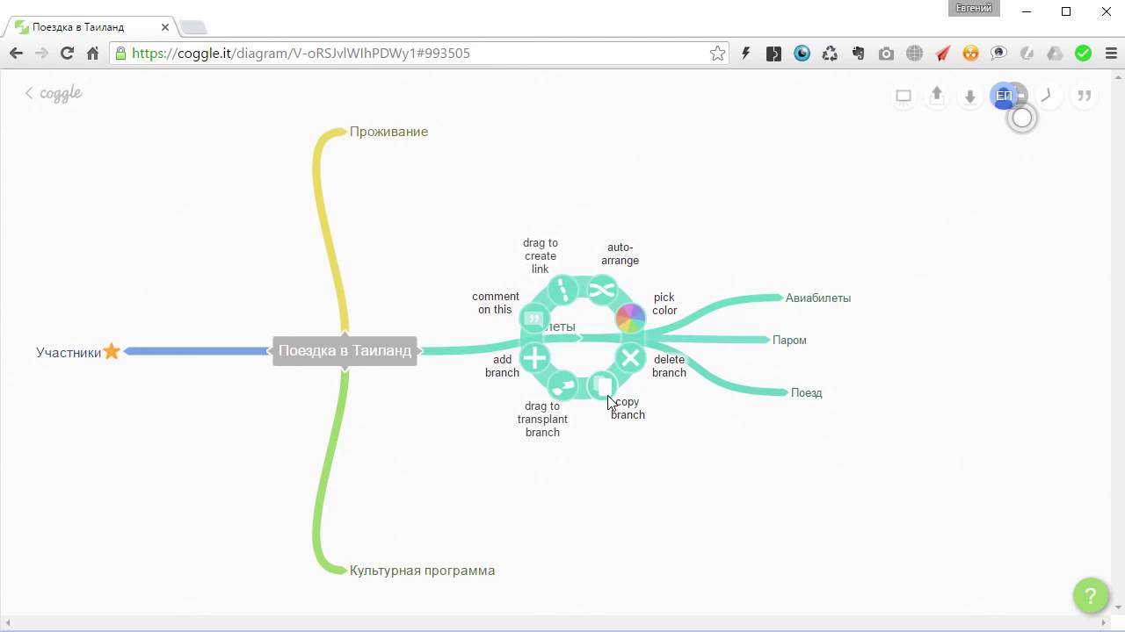Click the browser back arrow

[x=16, y=54]
